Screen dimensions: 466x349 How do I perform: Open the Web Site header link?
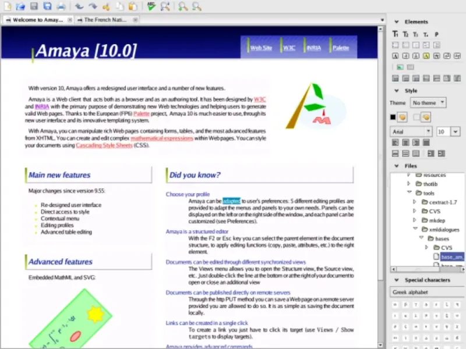[x=261, y=48]
